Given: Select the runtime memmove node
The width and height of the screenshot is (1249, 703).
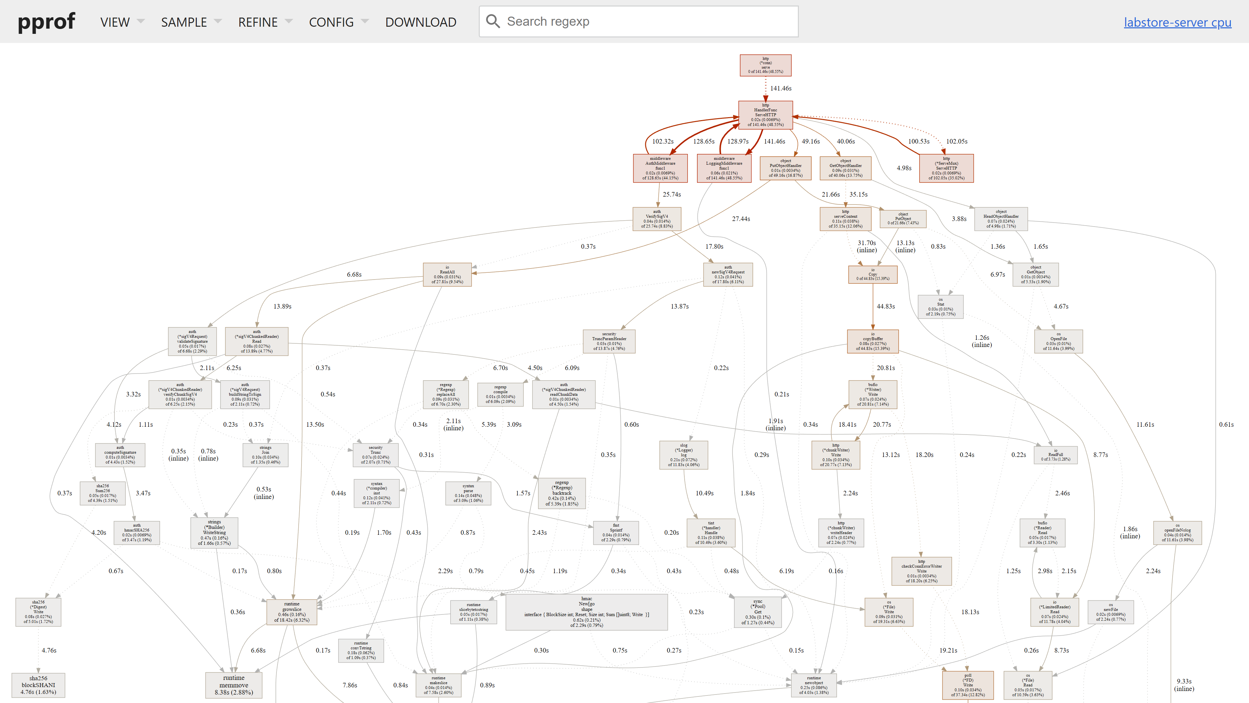Looking at the screenshot, I should [234, 685].
